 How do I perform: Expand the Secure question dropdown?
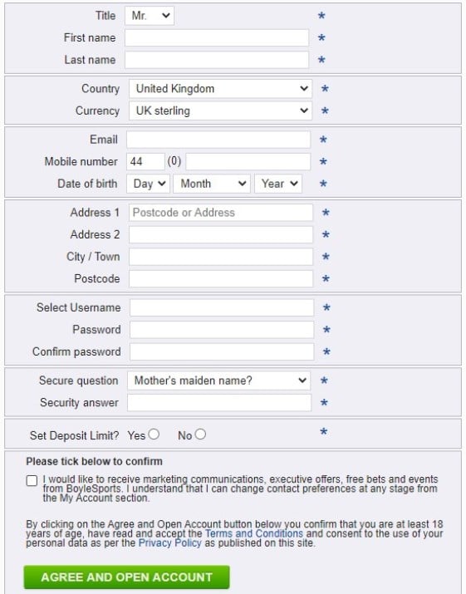[x=219, y=380]
